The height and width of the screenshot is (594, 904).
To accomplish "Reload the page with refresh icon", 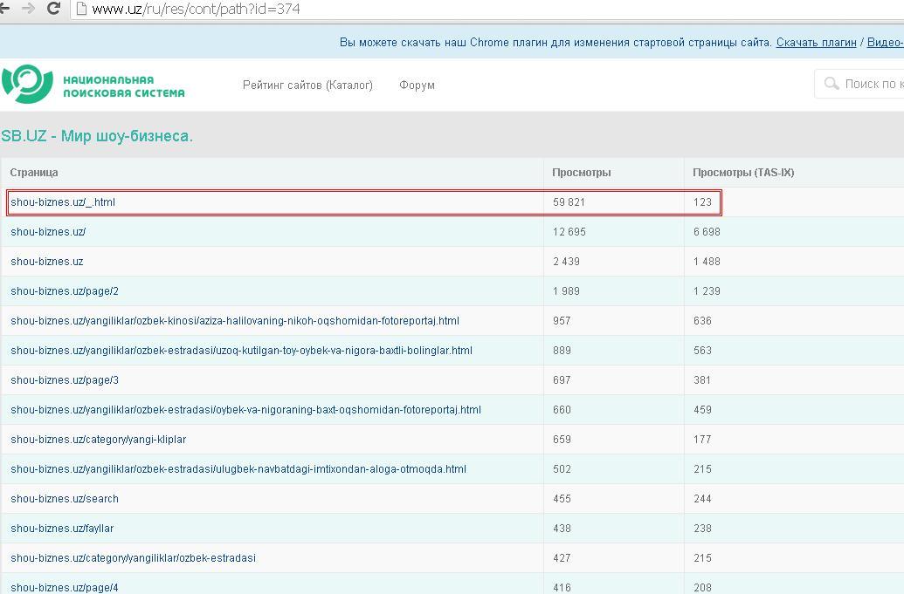I will click(x=54, y=10).
